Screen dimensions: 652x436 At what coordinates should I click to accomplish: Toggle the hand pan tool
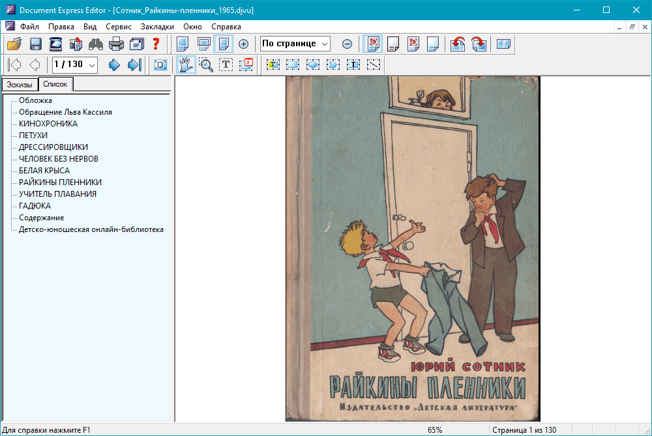(x=186, y=65)
